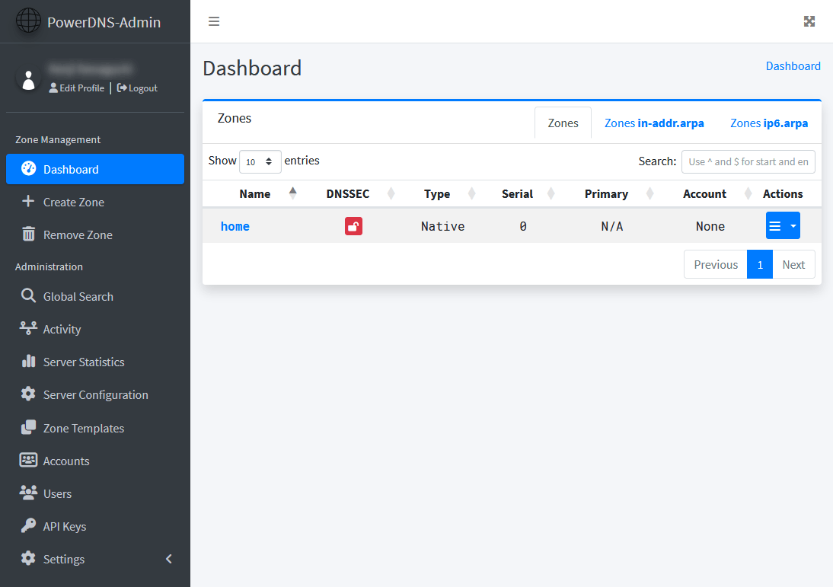Viewport: 833px width, 587px height.
Task: Toggle fullscreen with the expand icon
Action: tap(809, 21)
